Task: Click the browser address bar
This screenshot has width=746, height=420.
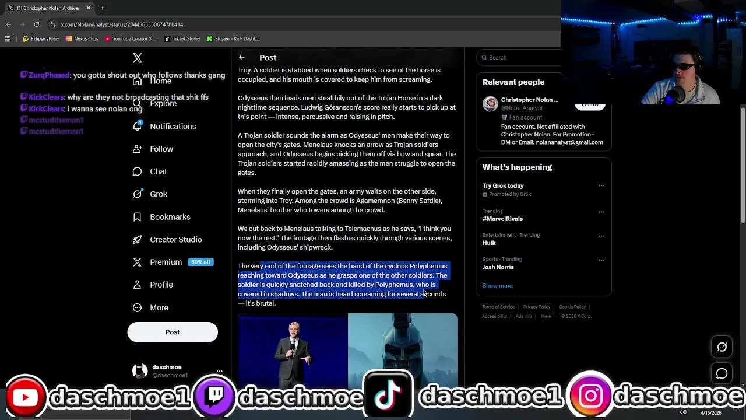Action: 303,24
